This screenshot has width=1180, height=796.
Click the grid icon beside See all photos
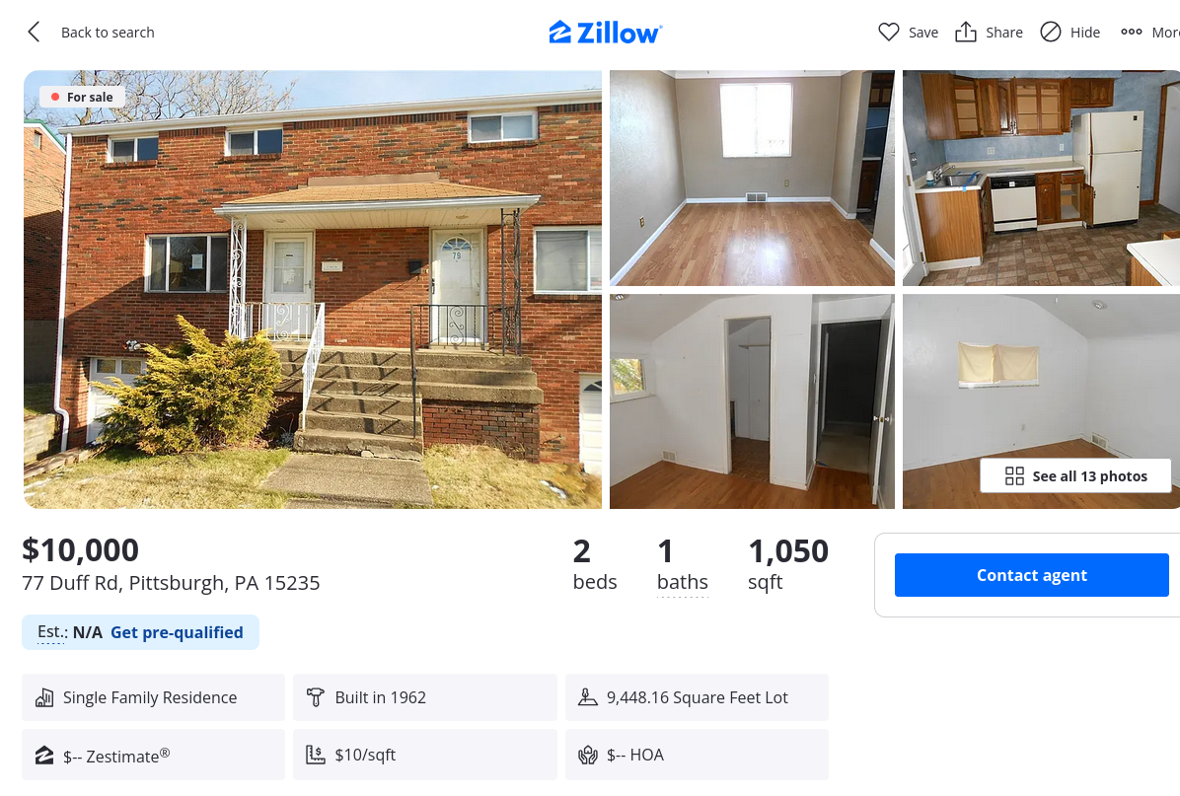[x=1014, y=476]
